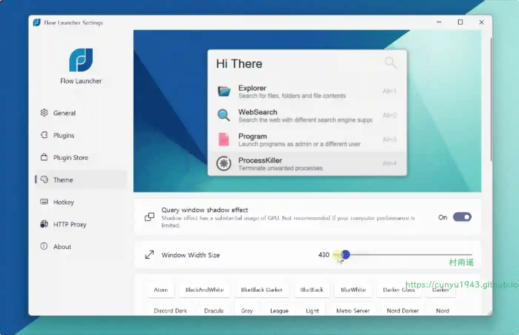
Task: Turn off Query window shadow effect toggle
Action: [462, 217]
